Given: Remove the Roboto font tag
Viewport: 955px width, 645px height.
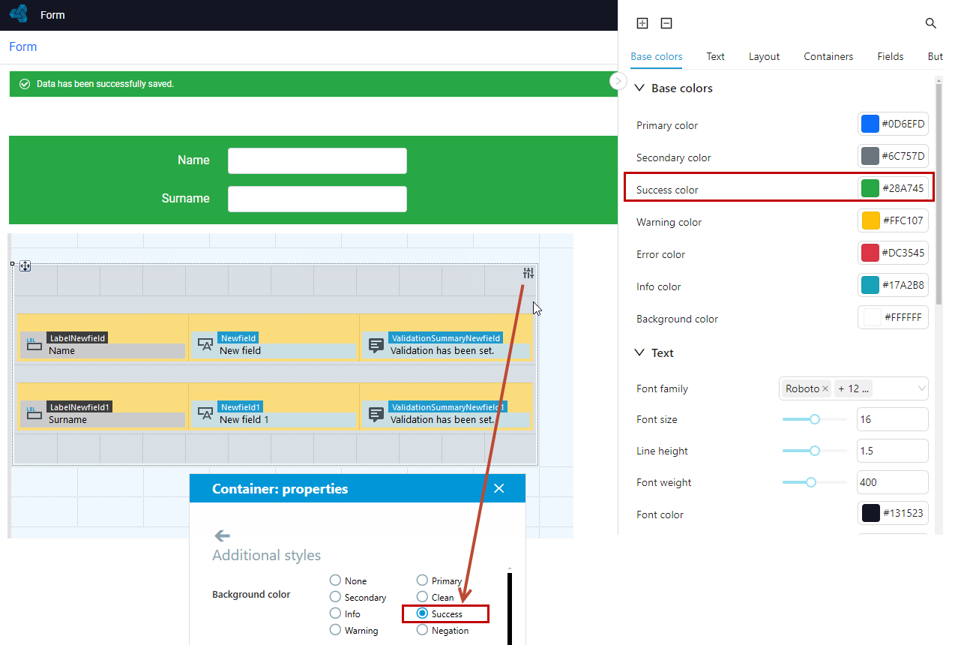Looking at the screenshot, I should 825,388.
